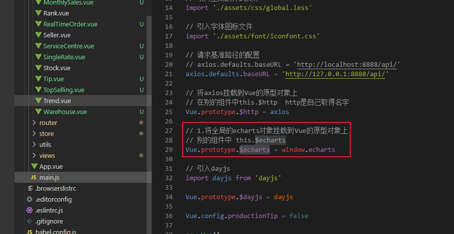Follow the http://127.0.0.1:8888/api/ URL
Image resolution: width=454 pixels, height=234 pixels.
tap(335, 74)
